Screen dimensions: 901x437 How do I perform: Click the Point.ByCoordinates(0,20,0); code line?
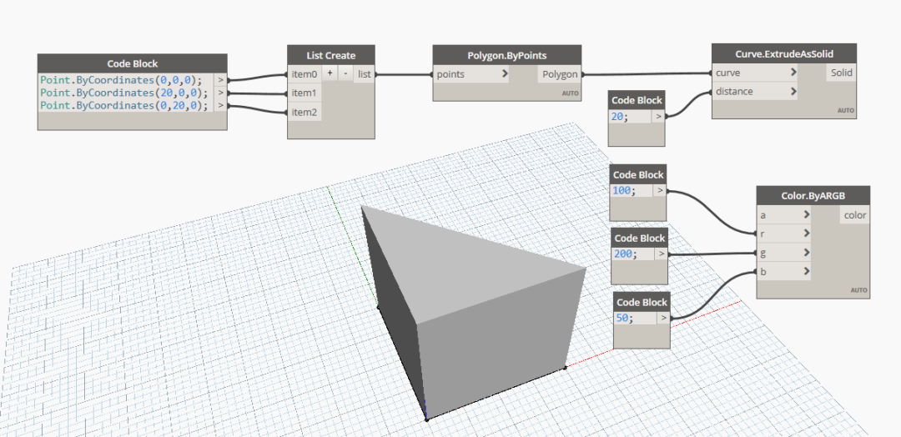coord(124,105)
